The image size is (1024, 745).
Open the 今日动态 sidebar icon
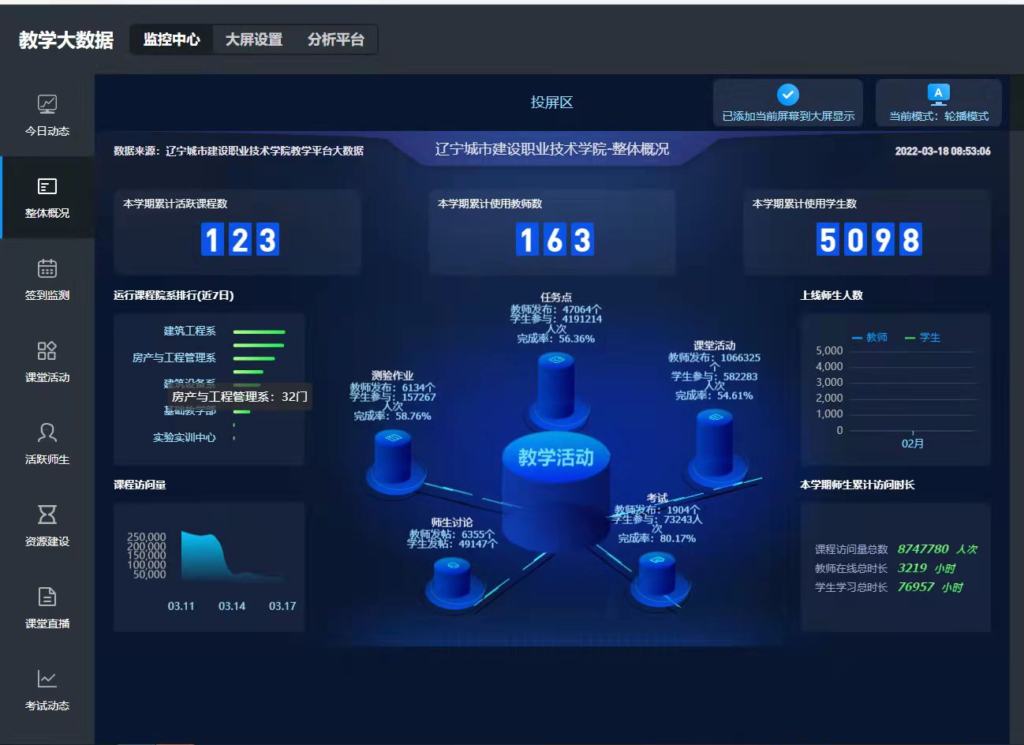47,105
